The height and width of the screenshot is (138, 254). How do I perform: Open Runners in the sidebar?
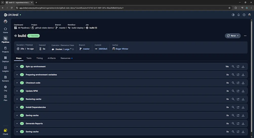pos(5,79)
